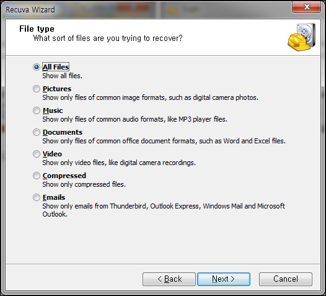Click the description mentioning MP3 player files

[x=134, y=119]
